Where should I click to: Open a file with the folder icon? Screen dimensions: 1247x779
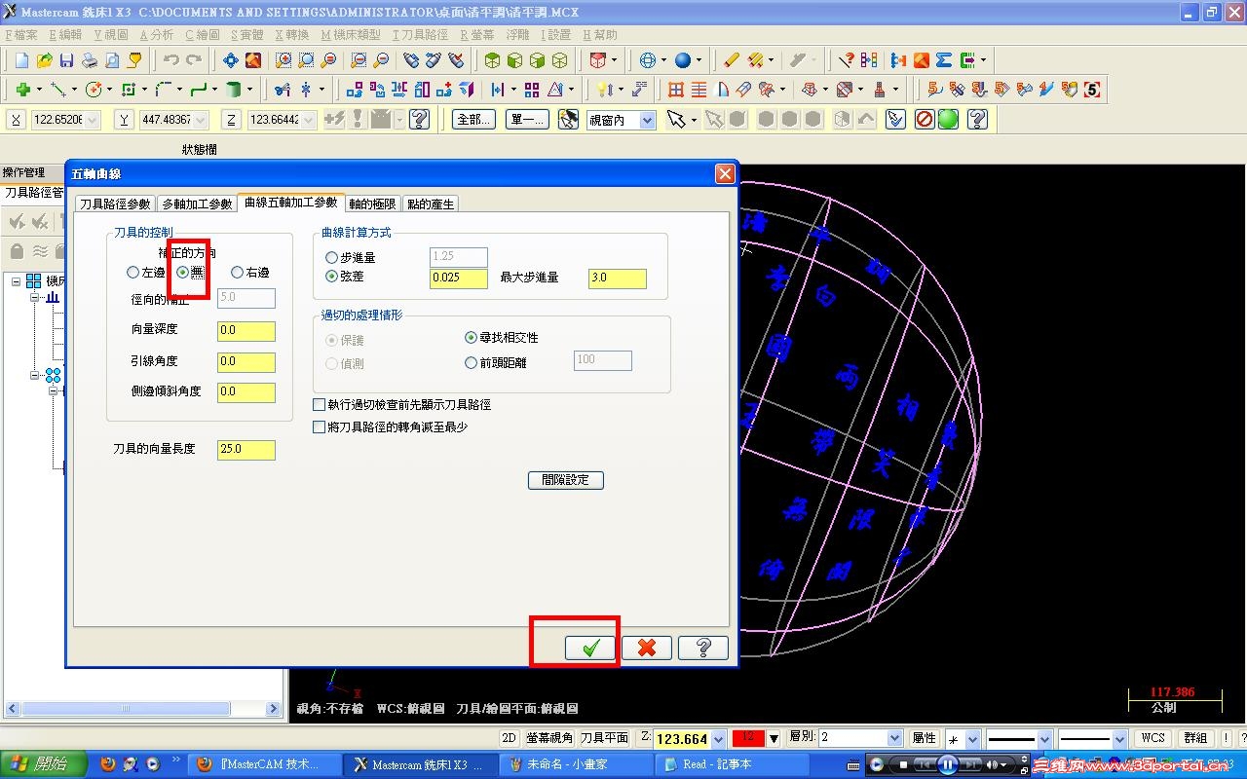click(x=45, y=60)
